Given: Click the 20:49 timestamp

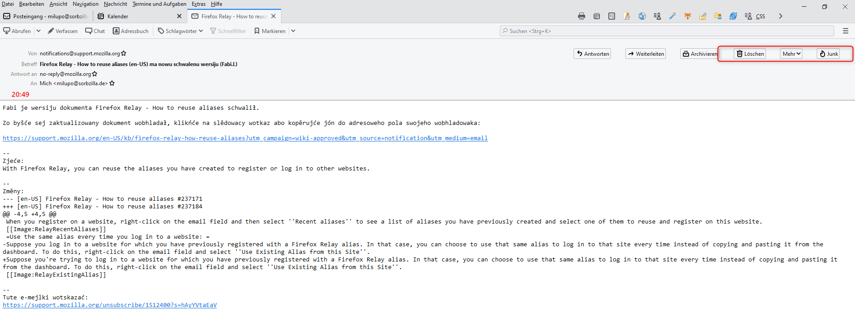Looking at the screenshot, I should [x=21, y=95].
